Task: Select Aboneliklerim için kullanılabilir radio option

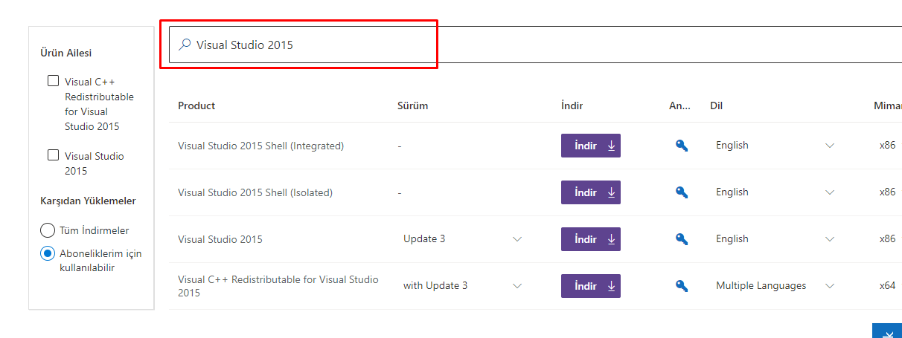Action: tap(48, 253)
